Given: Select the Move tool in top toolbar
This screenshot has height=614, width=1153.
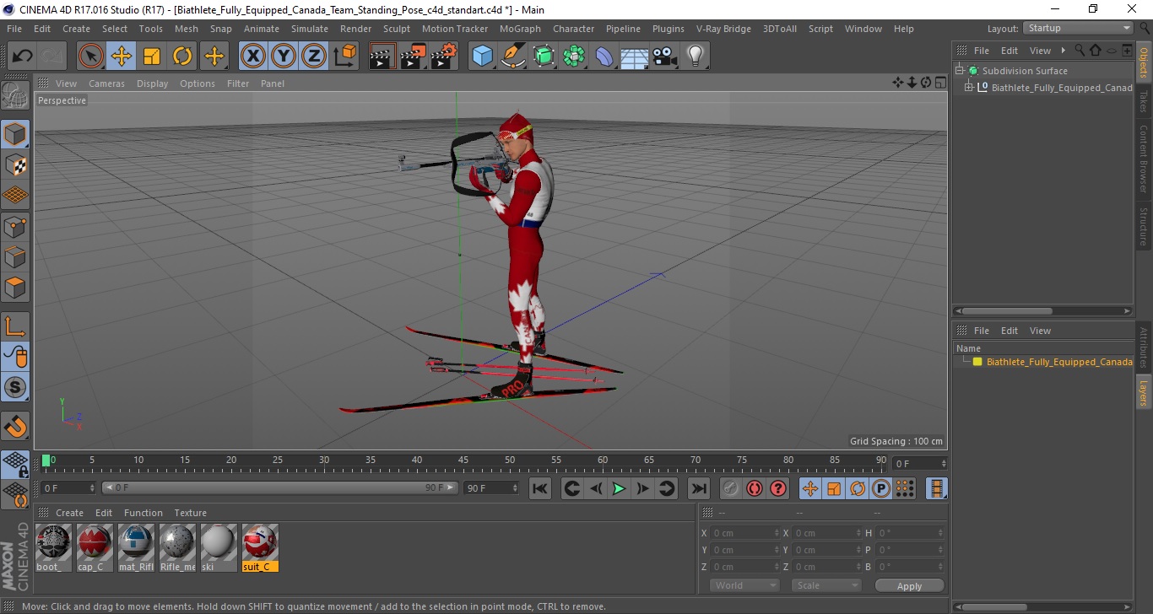Looking at the screenshot, I should 122,57.
